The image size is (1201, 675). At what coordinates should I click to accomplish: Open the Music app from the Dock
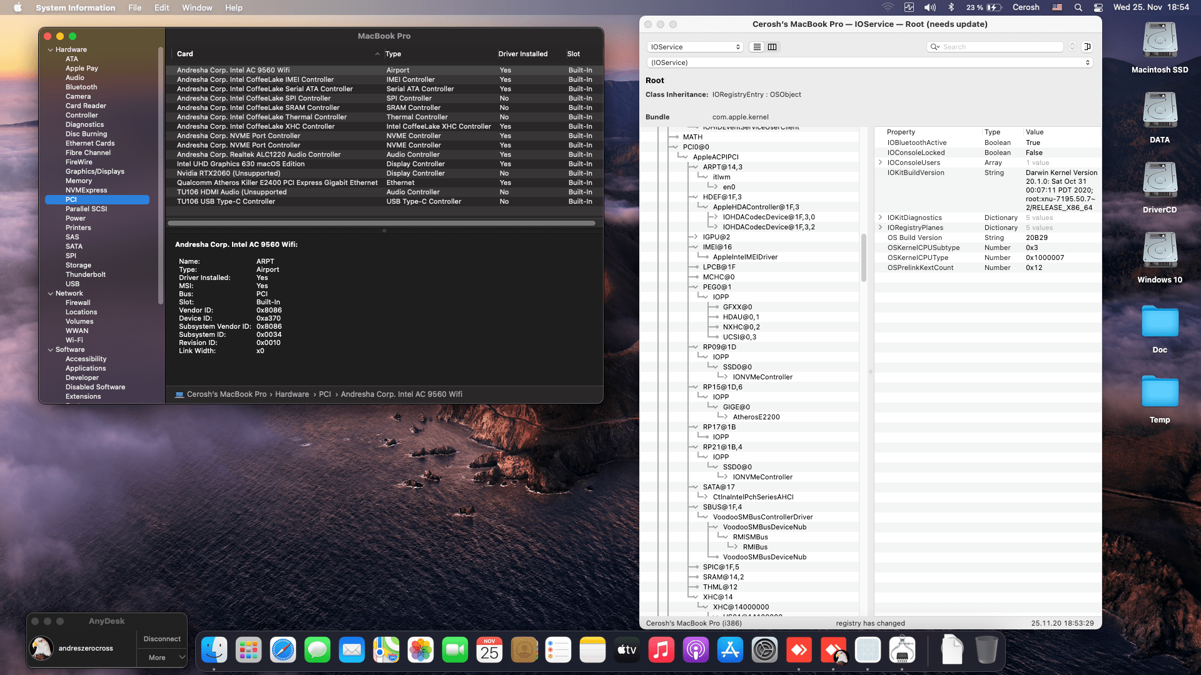[662, 650]
